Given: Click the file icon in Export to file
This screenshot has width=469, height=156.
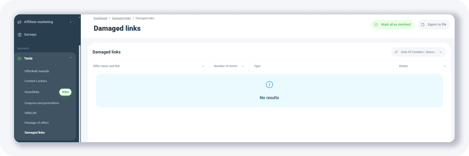Looking at the screenshot, I should 423,25.
